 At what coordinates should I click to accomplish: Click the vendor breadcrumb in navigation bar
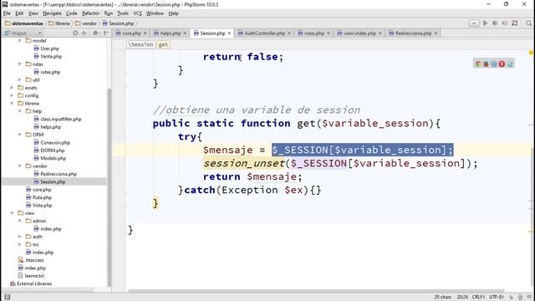[x=86, y=23]
